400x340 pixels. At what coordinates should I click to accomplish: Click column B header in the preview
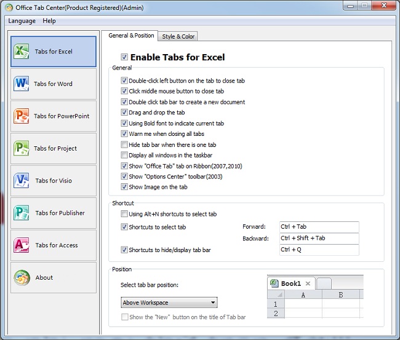coord(340,295)
